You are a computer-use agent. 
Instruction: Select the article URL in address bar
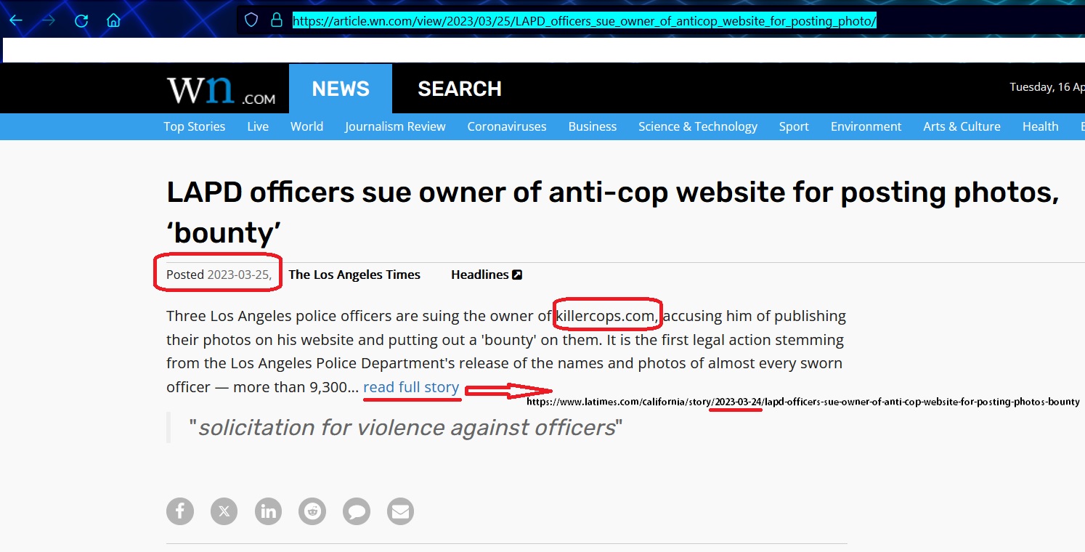click(585, 21)
